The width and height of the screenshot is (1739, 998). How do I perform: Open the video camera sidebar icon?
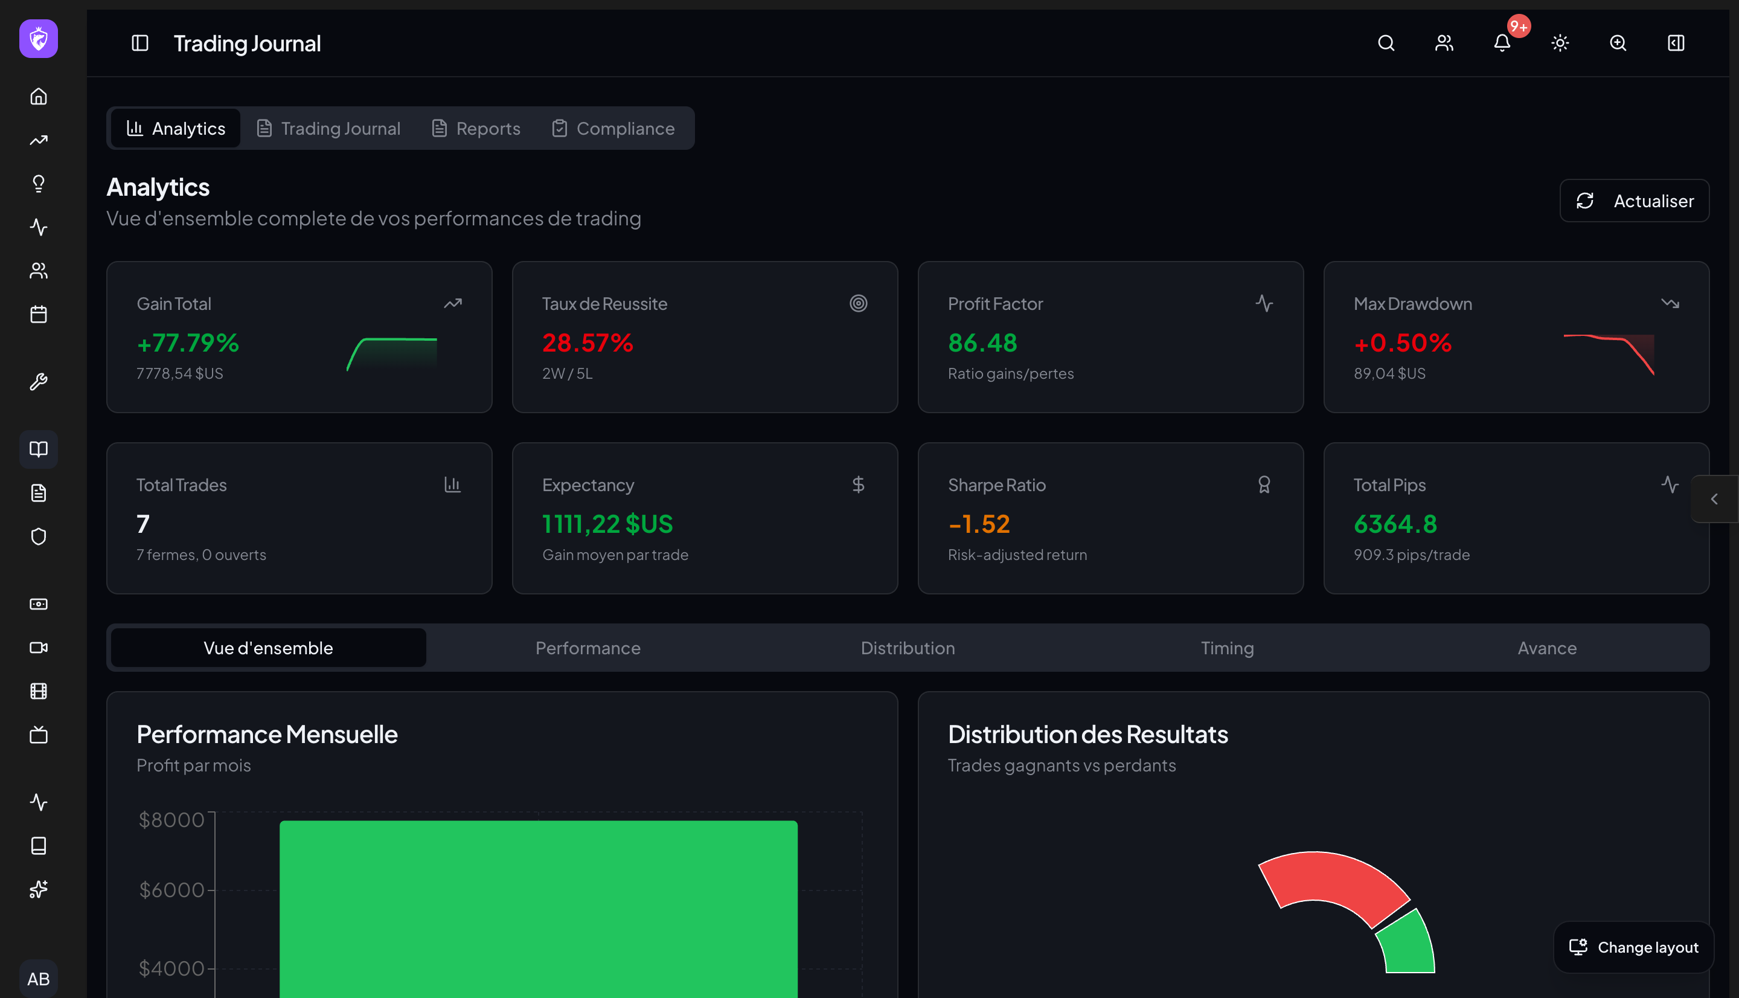(x=39, y=648)
